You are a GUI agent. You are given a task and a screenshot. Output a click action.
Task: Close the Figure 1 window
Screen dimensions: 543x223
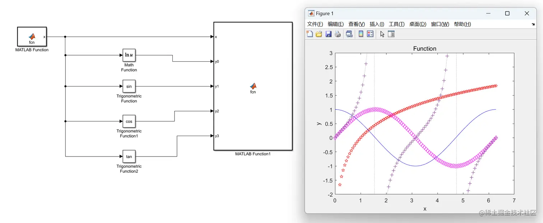527,13
